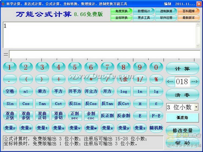This screenshot has height=152, width=203.
Task: Insert a closing parenthesis
Action: coord(42,79)
